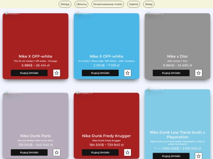Screen dimensions: 213x159
Task: Click subtitle The 10: Air Jordan 1 off-white - Chicago
Action: [x=35, y=61]
